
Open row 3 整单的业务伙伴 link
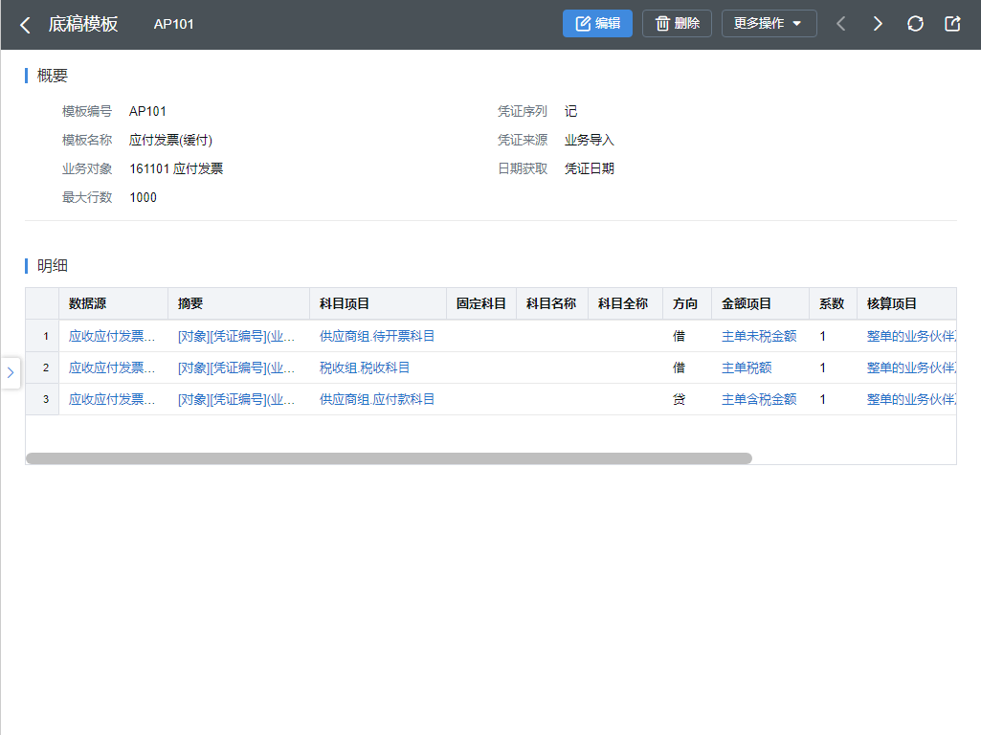[x=911, y=399]
